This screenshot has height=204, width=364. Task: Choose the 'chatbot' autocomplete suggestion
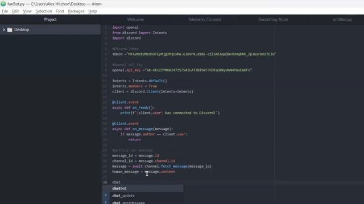143,189
